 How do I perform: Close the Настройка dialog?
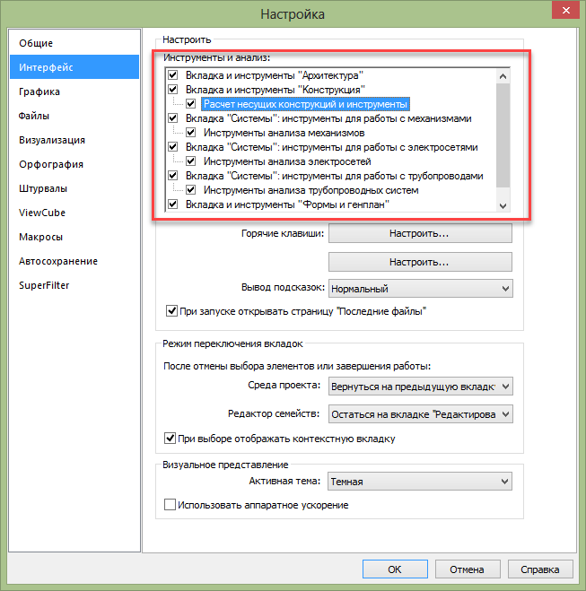[565, 11]
